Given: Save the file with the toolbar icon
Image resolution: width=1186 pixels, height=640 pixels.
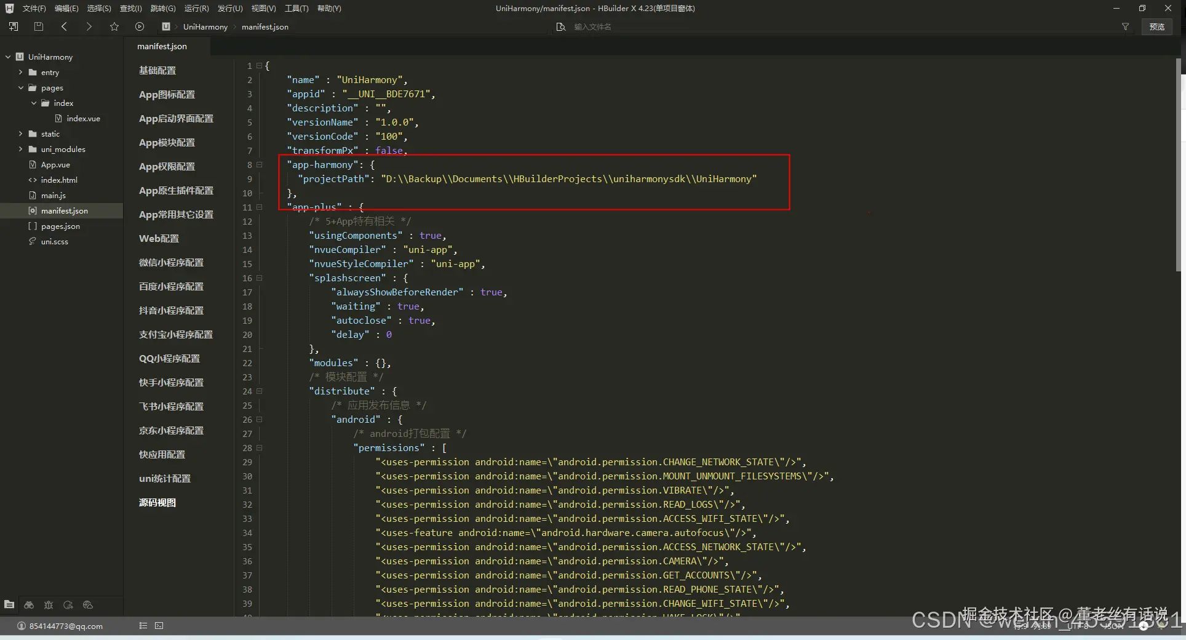Looking at the screenshot, I should [x=39, y=26].
